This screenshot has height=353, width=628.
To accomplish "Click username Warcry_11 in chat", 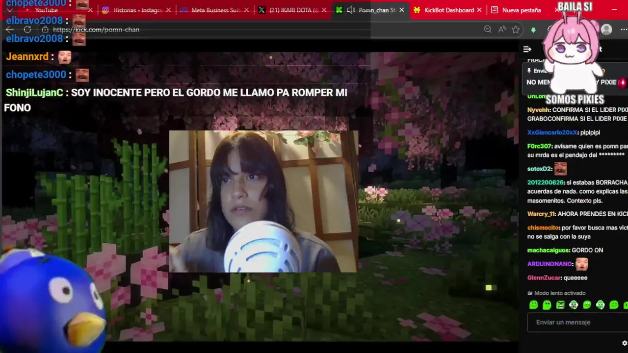I will pyautogui.click(x=541, y=214).
